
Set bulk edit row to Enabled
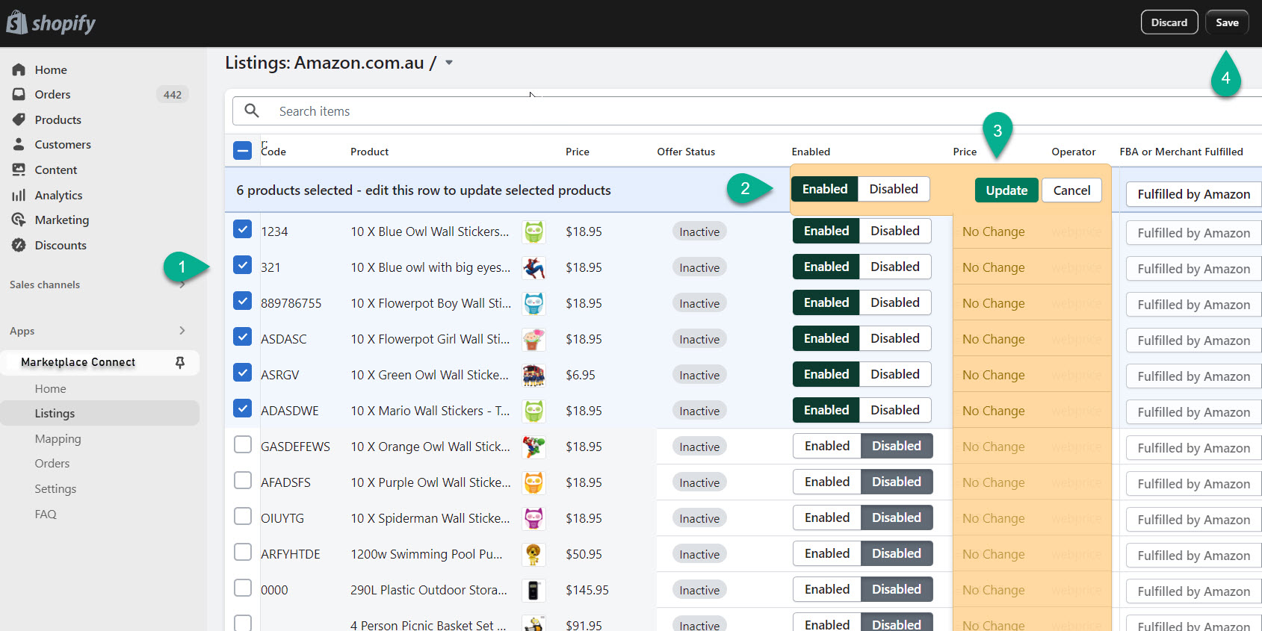[825, 189]
